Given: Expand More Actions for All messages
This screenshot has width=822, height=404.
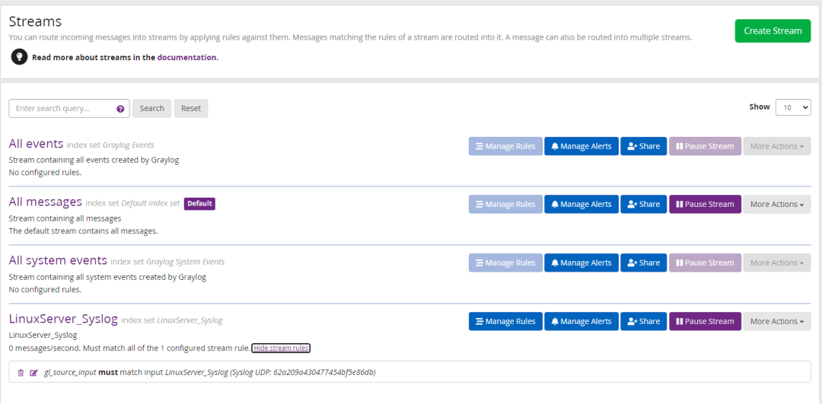Looking at the screenshot, I should tap(777, 205).
